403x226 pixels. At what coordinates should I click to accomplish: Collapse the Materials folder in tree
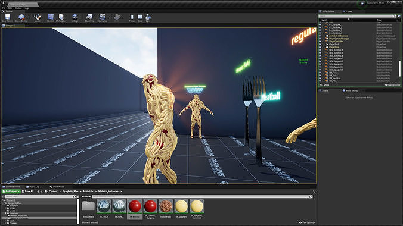(5, 213)
